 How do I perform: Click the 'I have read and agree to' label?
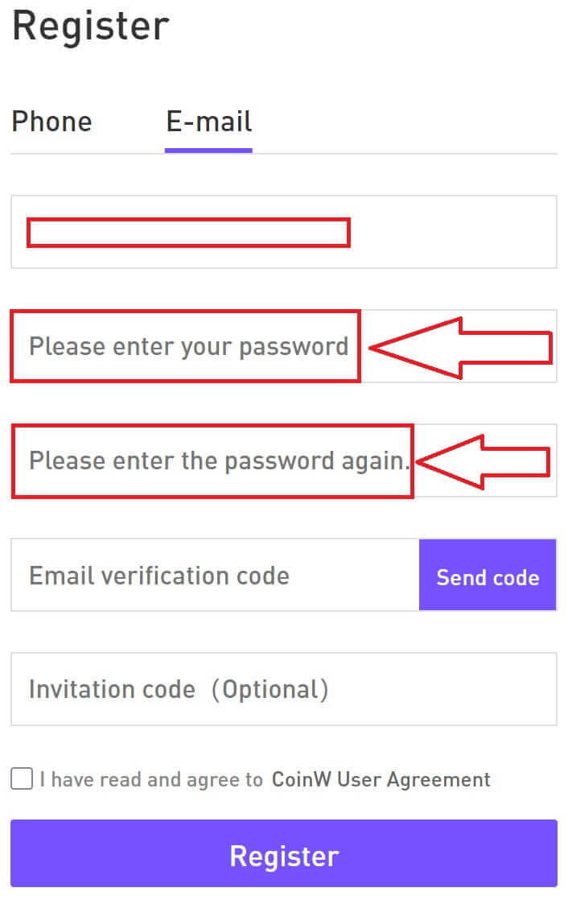pyautogui.click(x=151, y=779)
